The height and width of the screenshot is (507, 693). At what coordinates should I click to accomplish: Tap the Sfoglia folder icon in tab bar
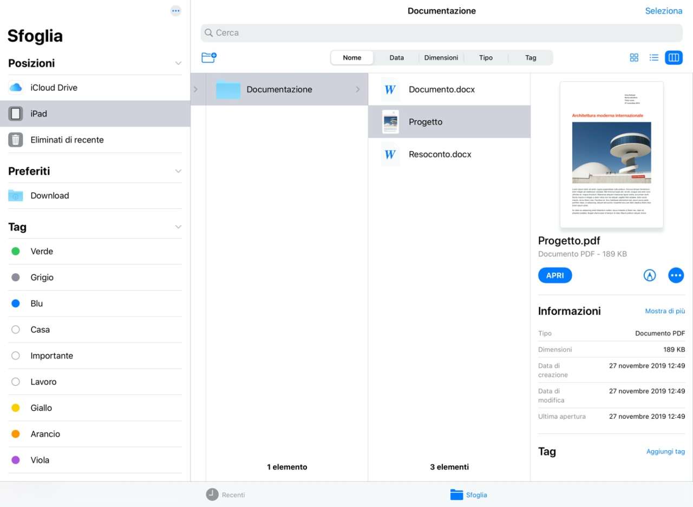457,495
